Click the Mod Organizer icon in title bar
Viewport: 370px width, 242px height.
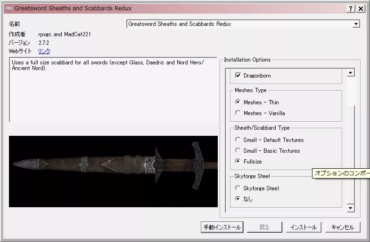pos(8,8)
